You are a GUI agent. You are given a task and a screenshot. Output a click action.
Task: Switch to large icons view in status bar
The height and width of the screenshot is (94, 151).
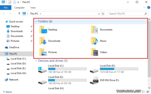148,91
